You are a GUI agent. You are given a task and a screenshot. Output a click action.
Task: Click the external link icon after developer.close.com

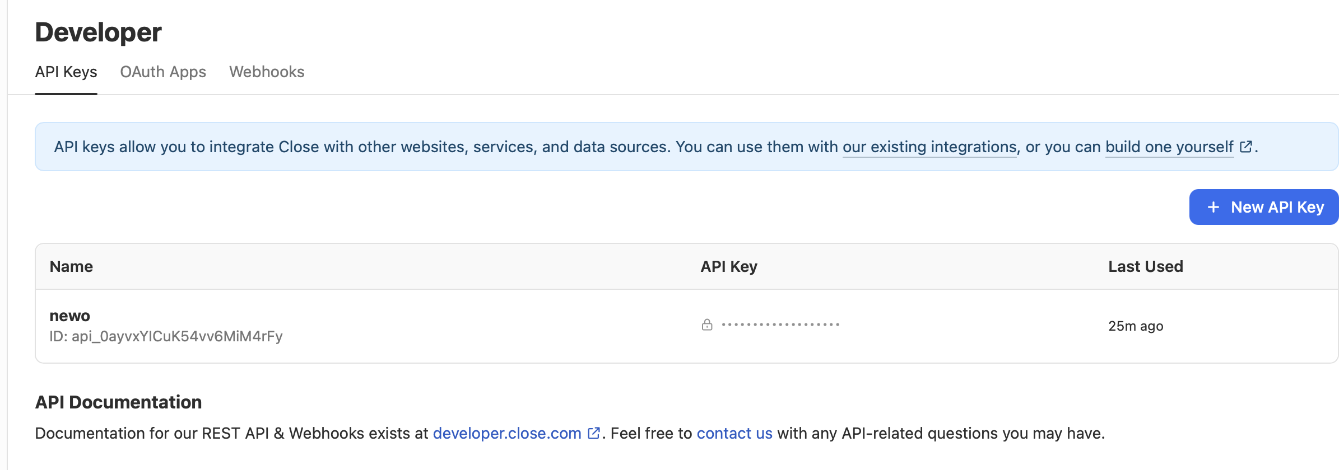(x=594, y=434)
